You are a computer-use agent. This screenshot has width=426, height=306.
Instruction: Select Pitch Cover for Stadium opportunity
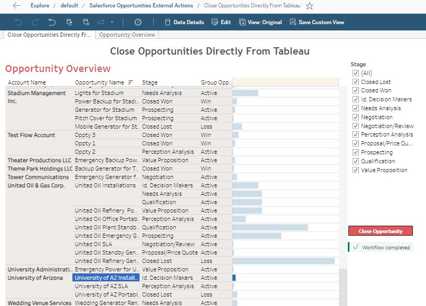tap(105, 118)
